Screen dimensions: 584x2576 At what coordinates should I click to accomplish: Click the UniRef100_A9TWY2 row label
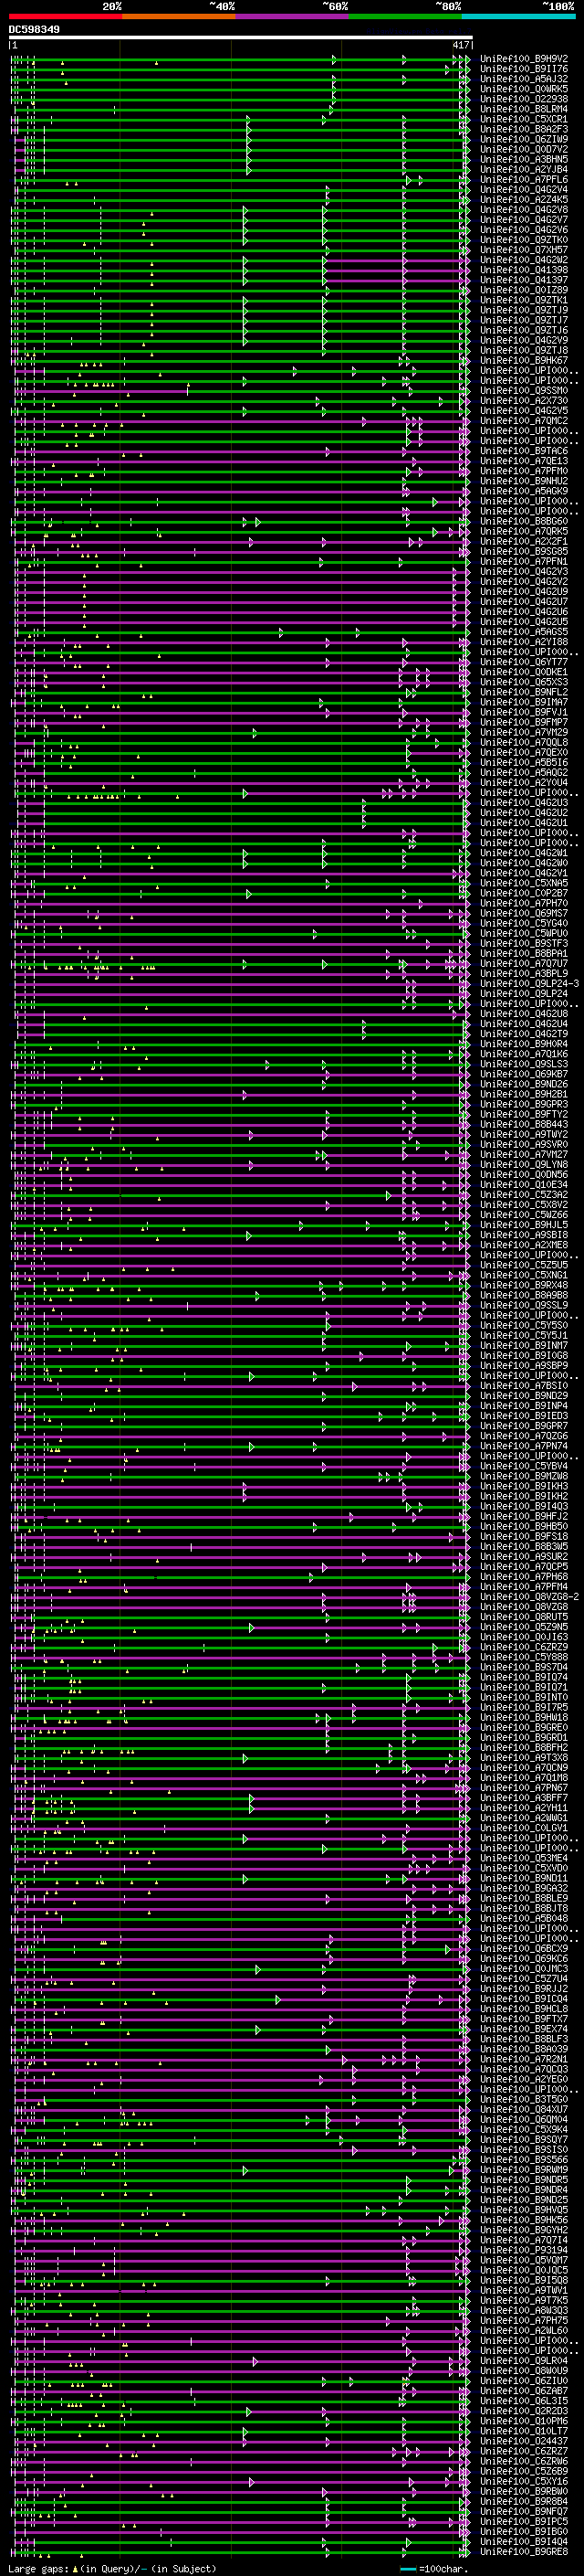pyautogui.click(x=524, y=1133)
